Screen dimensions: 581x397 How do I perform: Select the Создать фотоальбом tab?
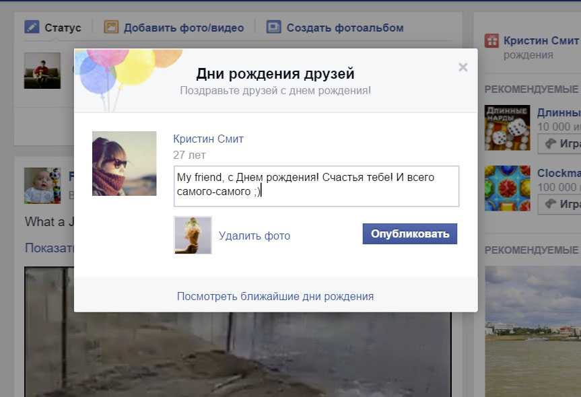pyautogui.click(x=345, y=28)
